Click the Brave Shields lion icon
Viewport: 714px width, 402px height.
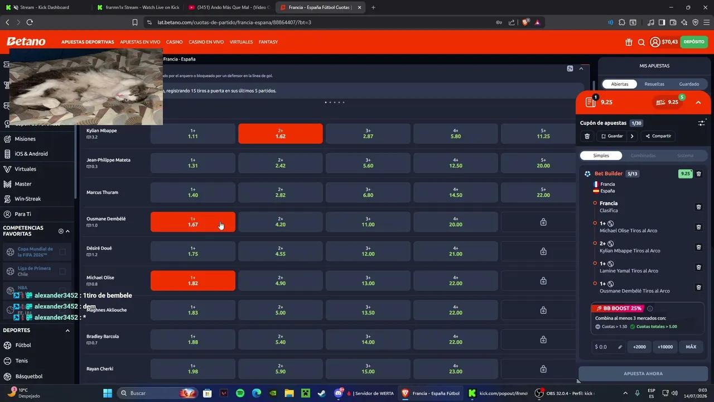point(525,22)
